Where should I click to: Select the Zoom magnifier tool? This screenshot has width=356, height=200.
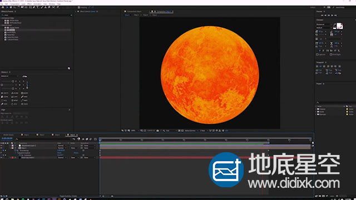click(x=14, y=7)
